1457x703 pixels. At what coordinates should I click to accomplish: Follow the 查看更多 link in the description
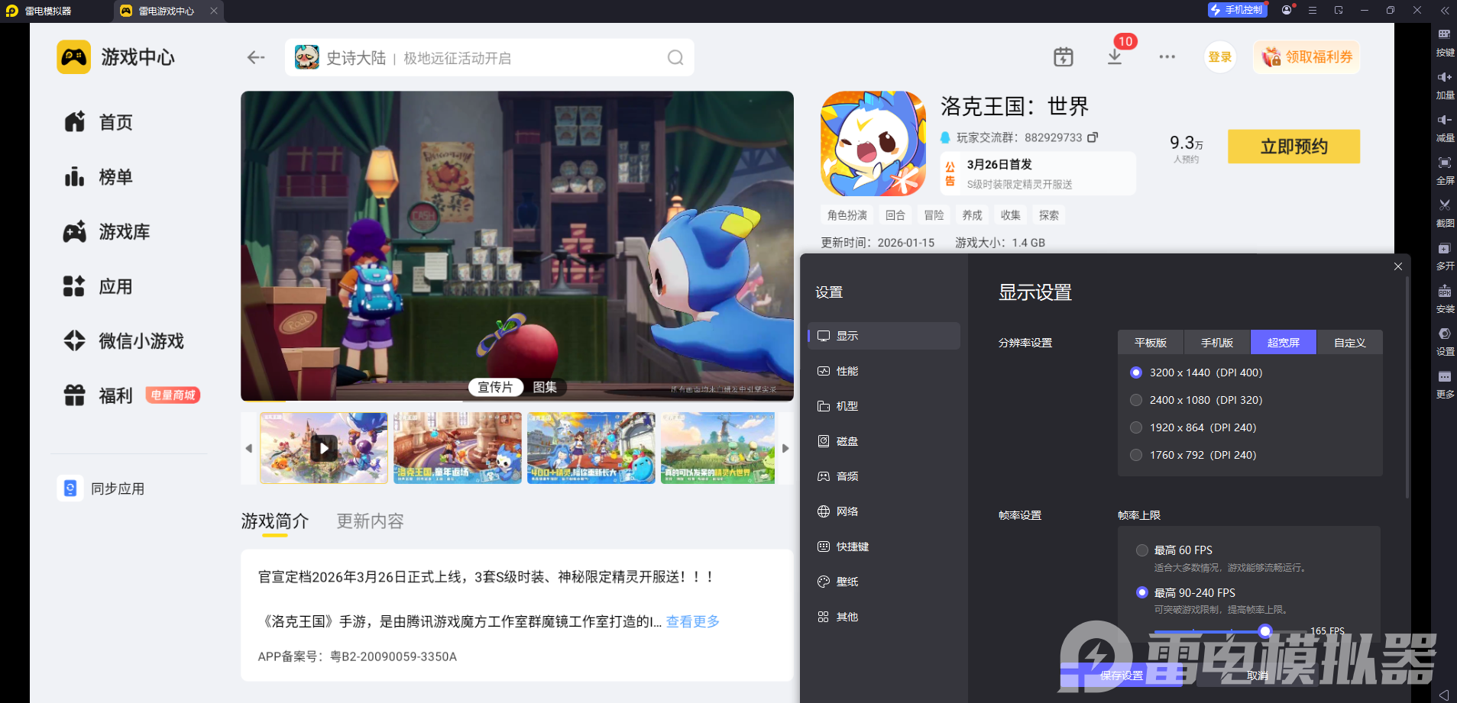[693, 621]
